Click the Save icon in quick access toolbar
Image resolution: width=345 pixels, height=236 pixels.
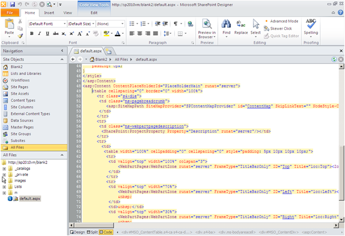pyautogui.click(x=12, y=4)
